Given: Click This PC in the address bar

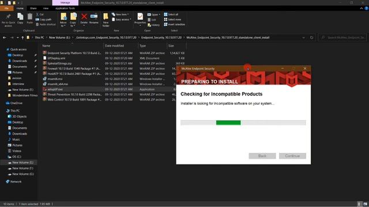Looking at the screenshot, I should [39, 37].
